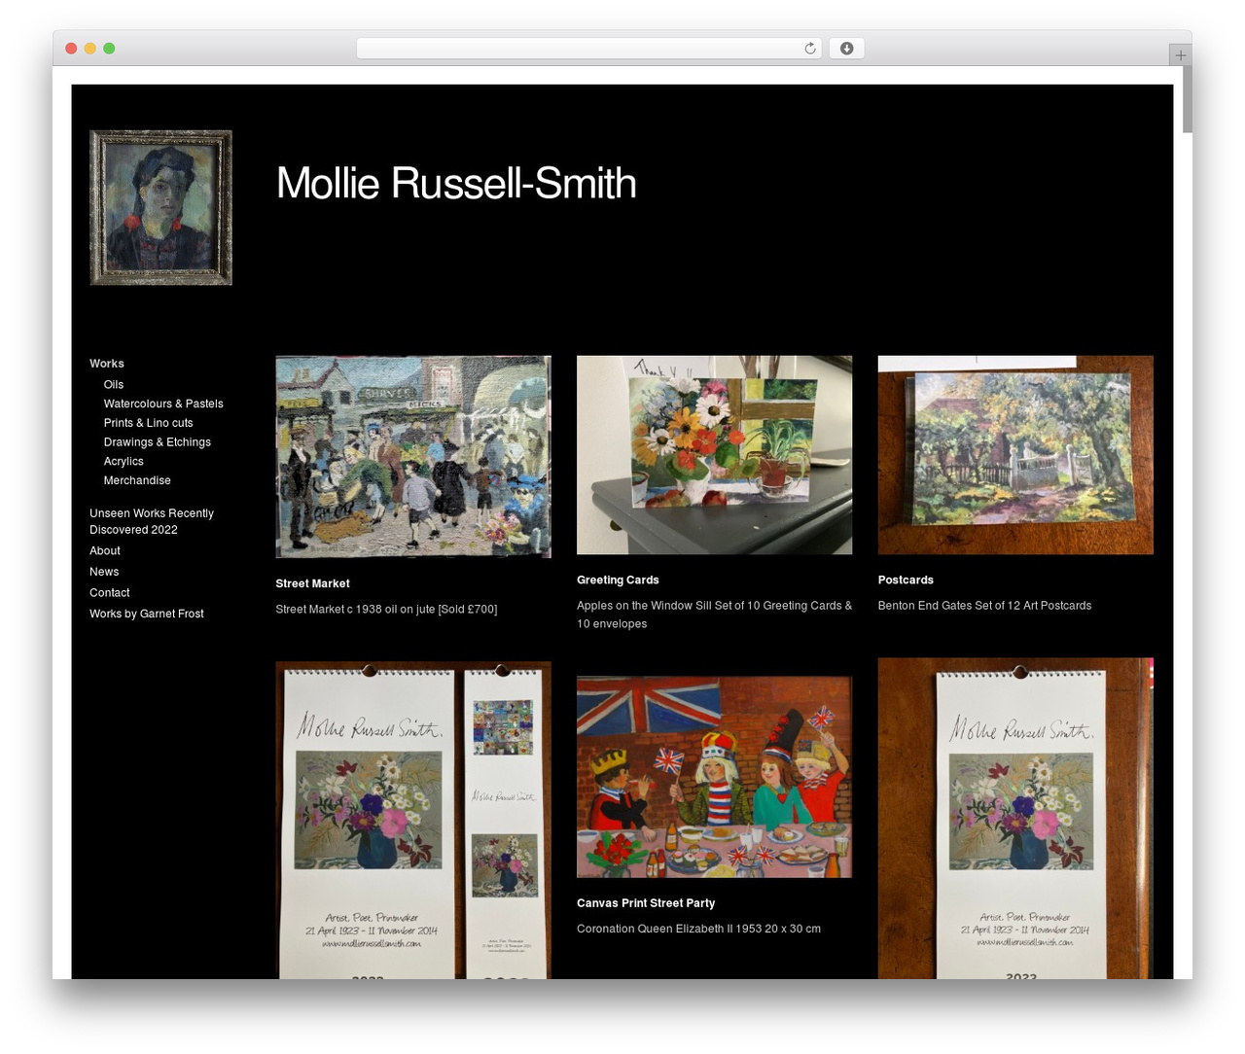
Task: Click the Benton End Gates postcard description
Action: [x=984, y=605]
